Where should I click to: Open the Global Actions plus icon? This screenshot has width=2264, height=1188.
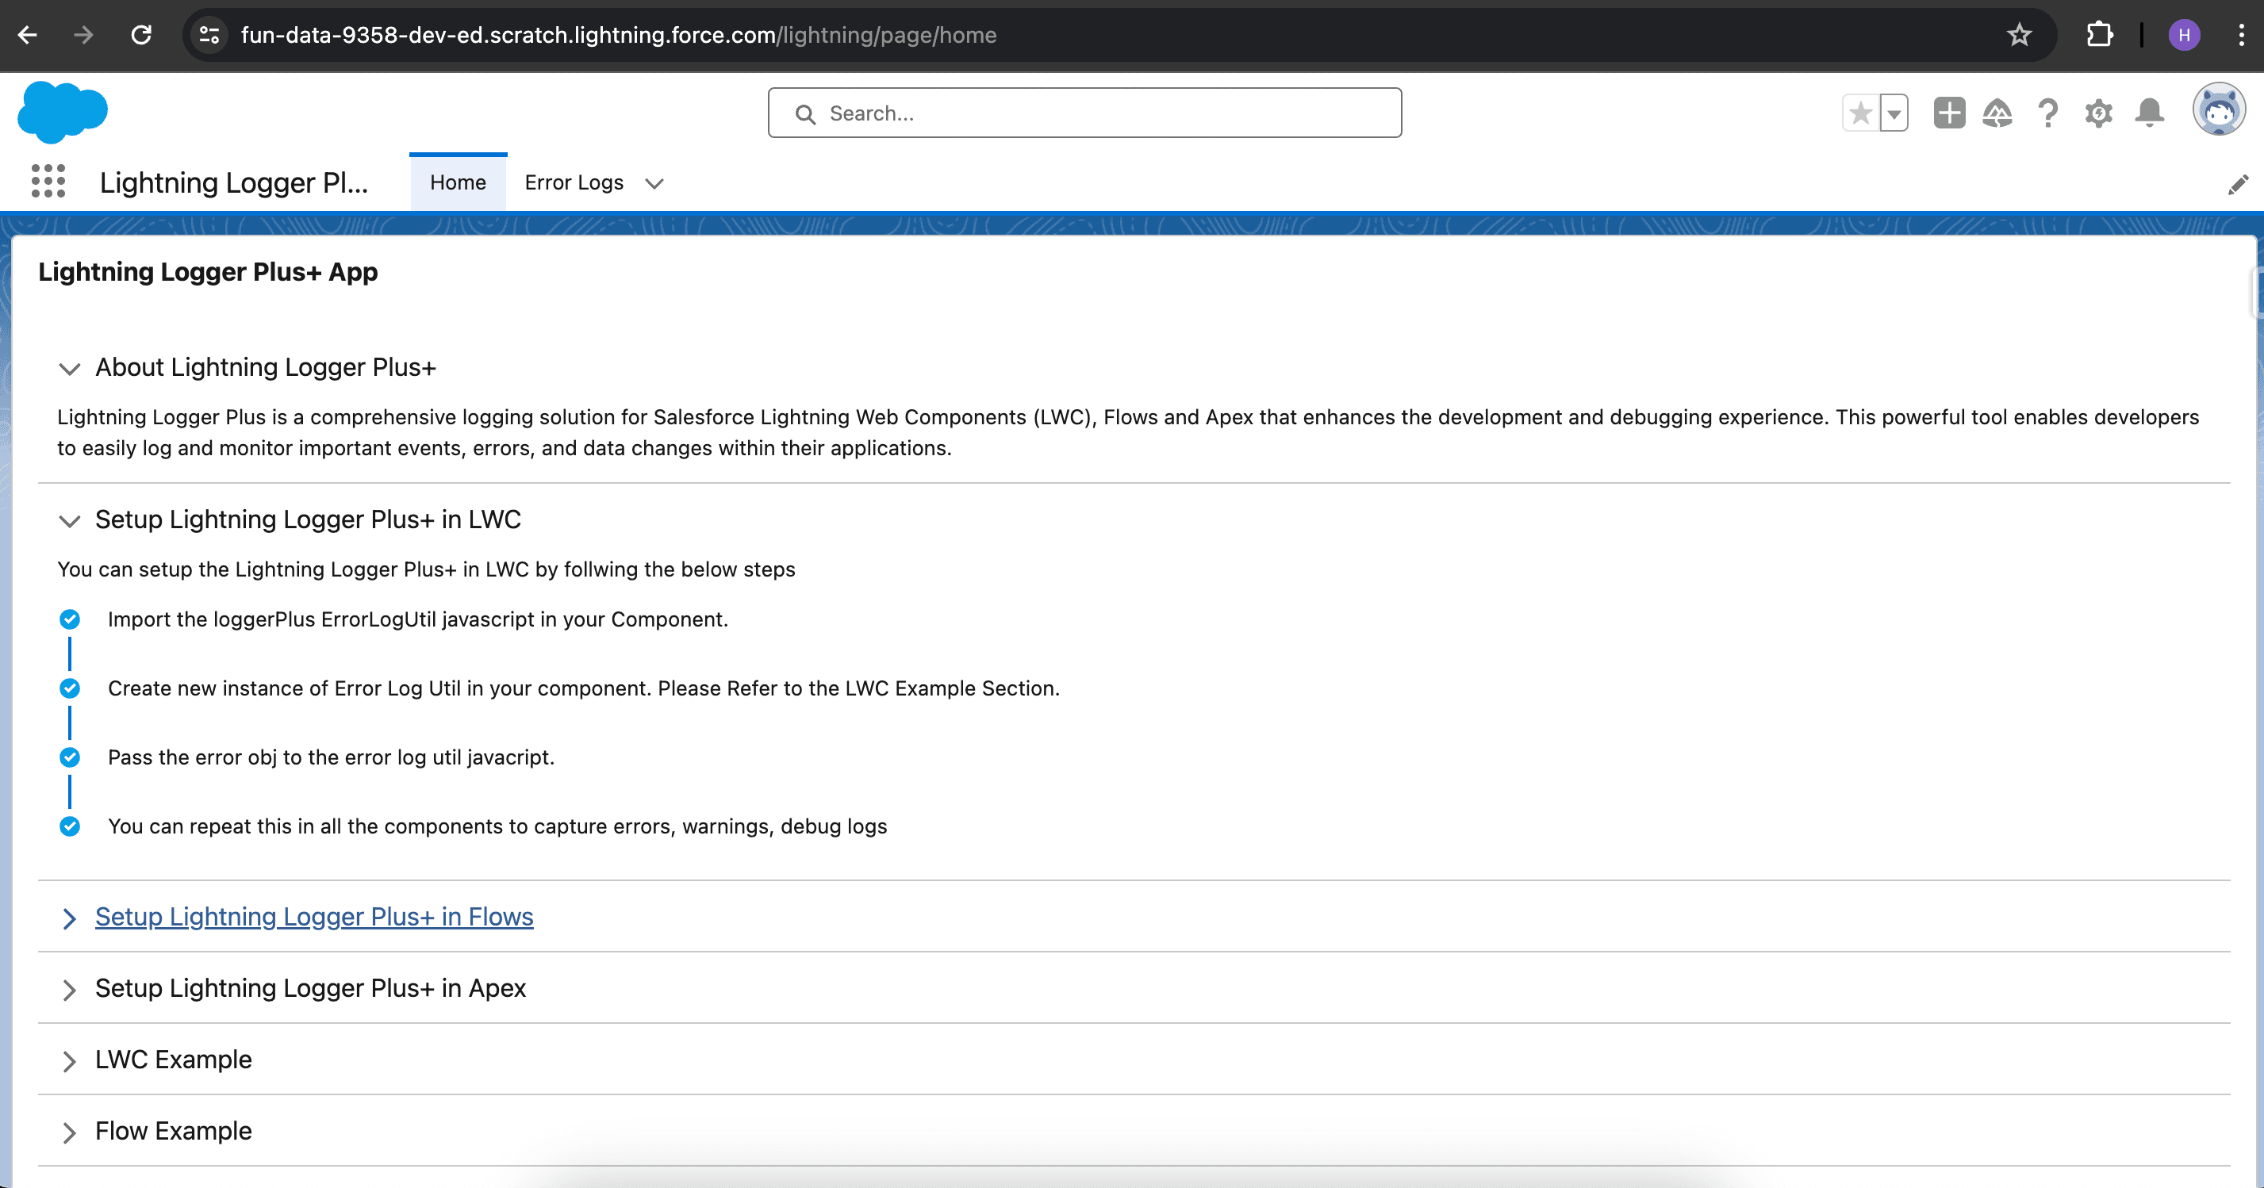(x=1948, y=113)
